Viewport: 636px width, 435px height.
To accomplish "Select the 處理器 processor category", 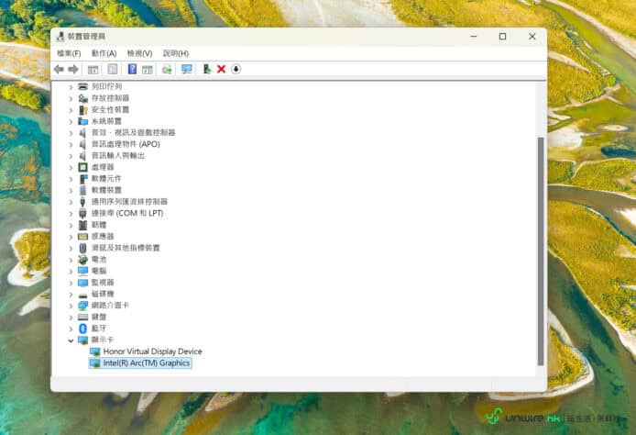I will (x=102, y=167).
